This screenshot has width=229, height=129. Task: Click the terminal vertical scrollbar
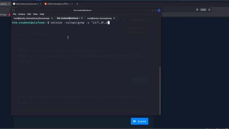(160, 91)
